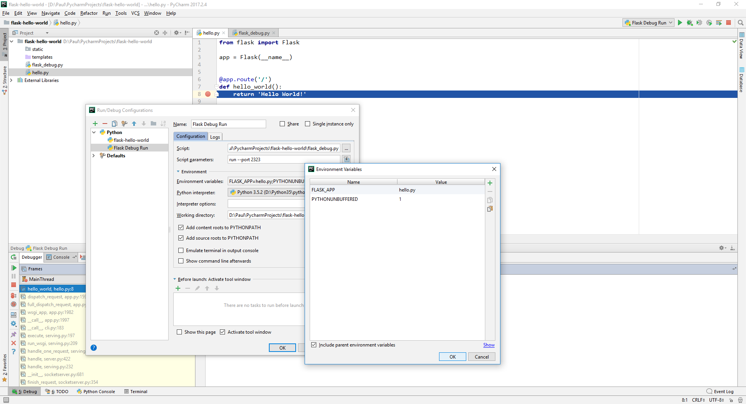746x404 pixels.
Task: View breakpoints icon in Debug sidebar
Action: 14,296
